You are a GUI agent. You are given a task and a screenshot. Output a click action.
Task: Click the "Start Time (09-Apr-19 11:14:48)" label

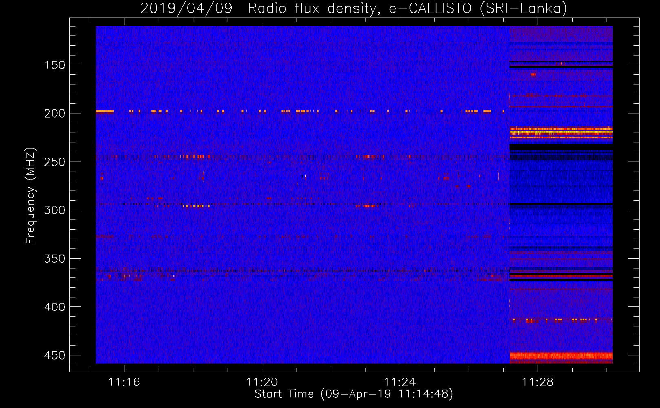click(354, 394)
